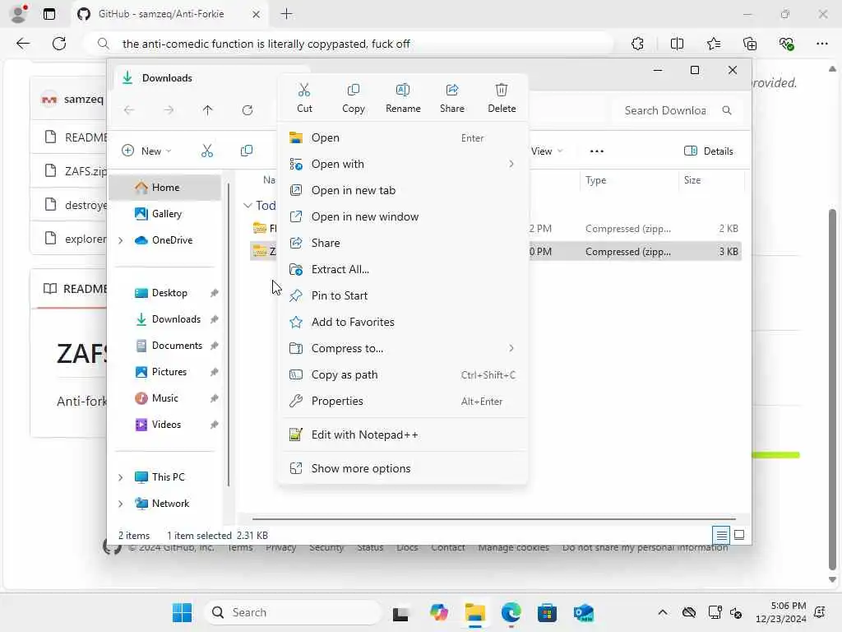Click Add to Favorites

[x=403, y=322]
